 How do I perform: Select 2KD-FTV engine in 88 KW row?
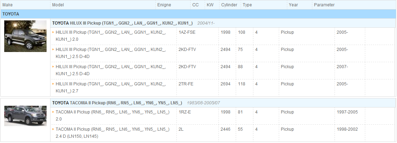[x=187, y=67]
